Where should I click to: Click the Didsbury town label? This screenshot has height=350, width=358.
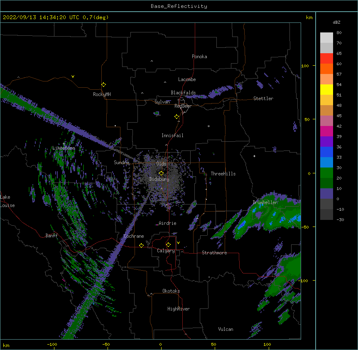coord(159,179)
